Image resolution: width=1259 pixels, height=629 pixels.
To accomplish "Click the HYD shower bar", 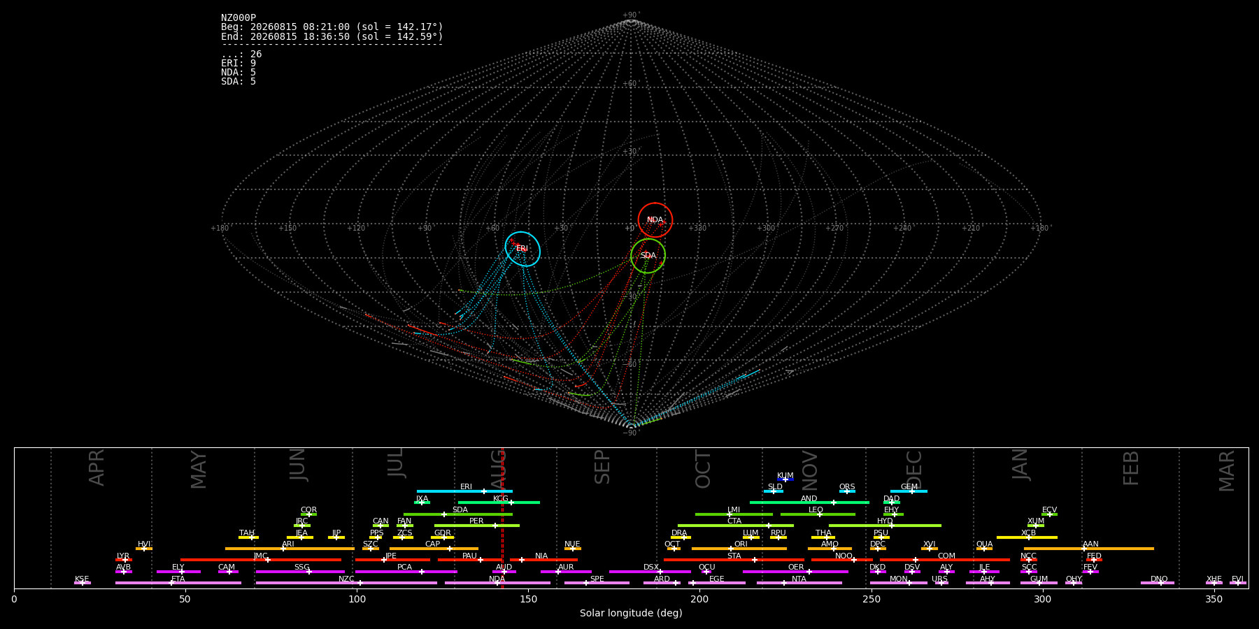I will [x=885, y=526].
